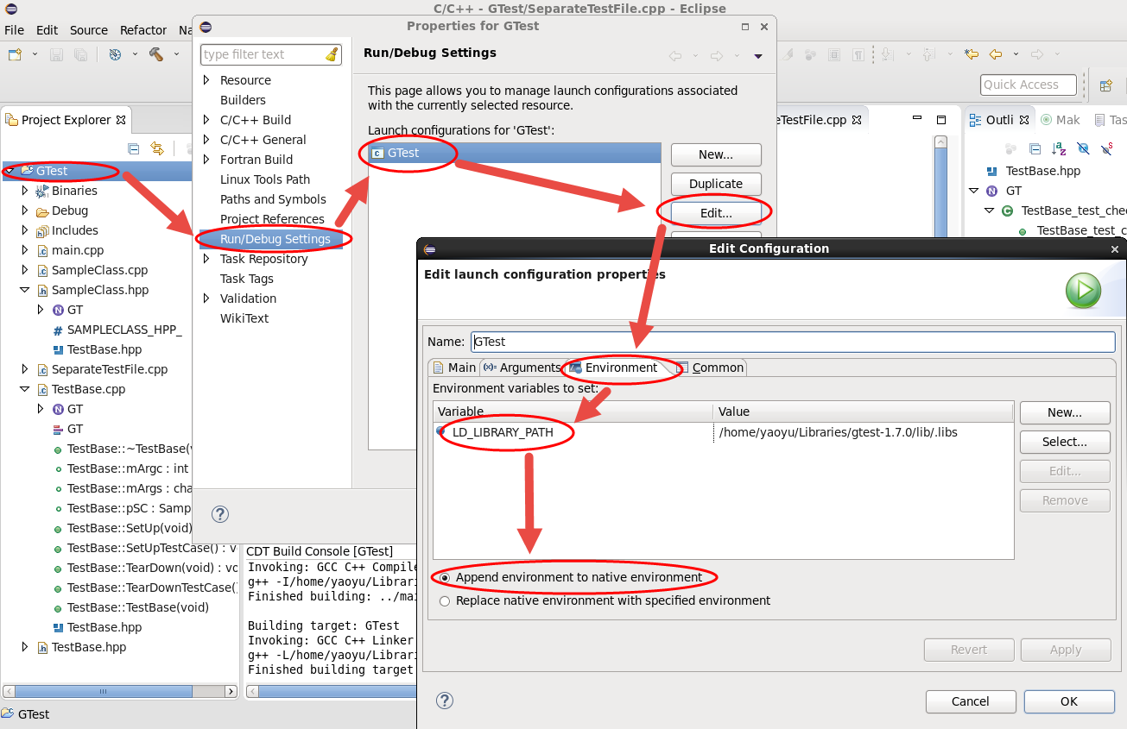
Task: Click Forward arrow in Properties dialog header
Action: pos(717,56)
